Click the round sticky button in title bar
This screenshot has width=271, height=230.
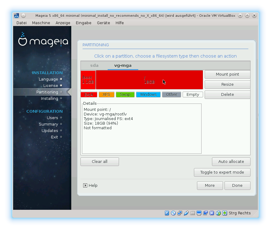point(23,16)
